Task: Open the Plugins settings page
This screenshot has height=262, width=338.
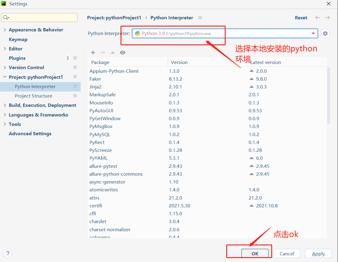Action: click(17, 58)
